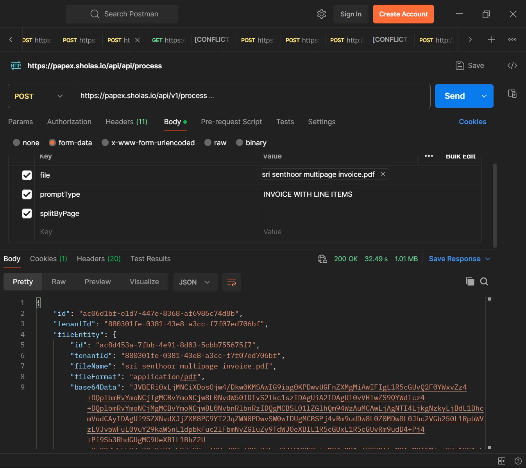Select the none body type
This screenshot has height=468, width=526.
(x=16, y=142)
